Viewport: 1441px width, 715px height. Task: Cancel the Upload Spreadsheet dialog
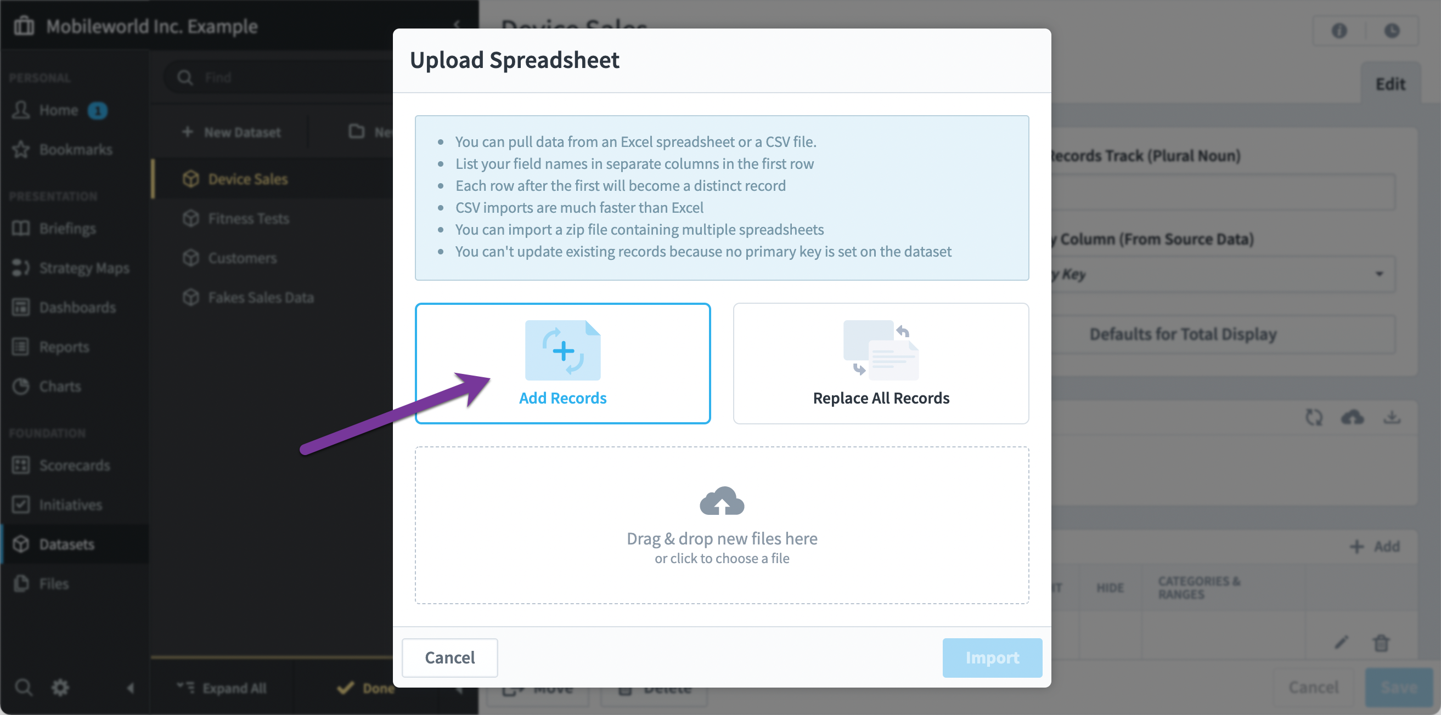coord(450,657)
